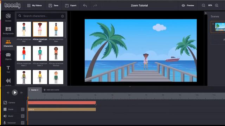Collapse the Scenes side panel arrow
This screenshot has width=225, height=126.
[x=206, y=13]
